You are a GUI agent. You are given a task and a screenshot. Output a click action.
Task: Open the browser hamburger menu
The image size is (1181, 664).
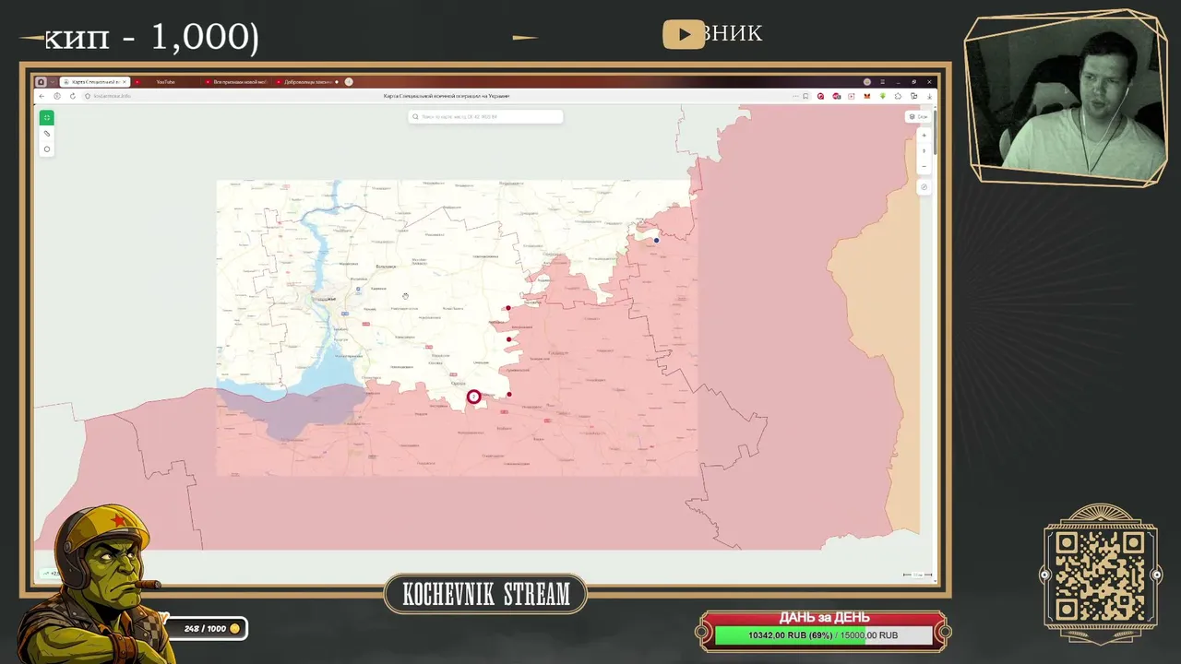(882, 82)
